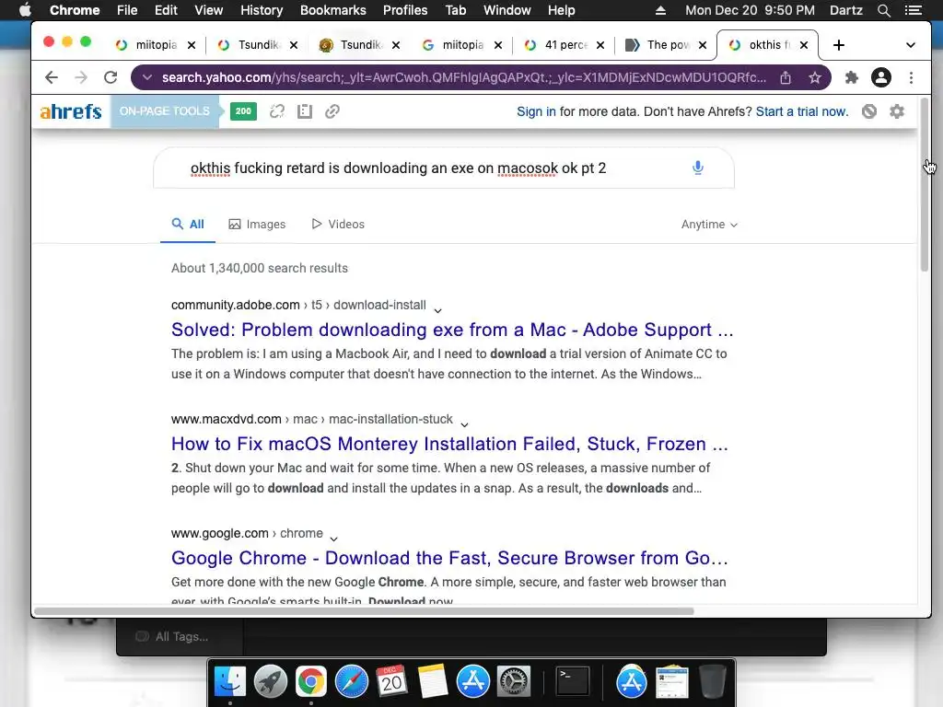
Task: Click the Dartz user name in menu bar
Action: pos(845,10)
